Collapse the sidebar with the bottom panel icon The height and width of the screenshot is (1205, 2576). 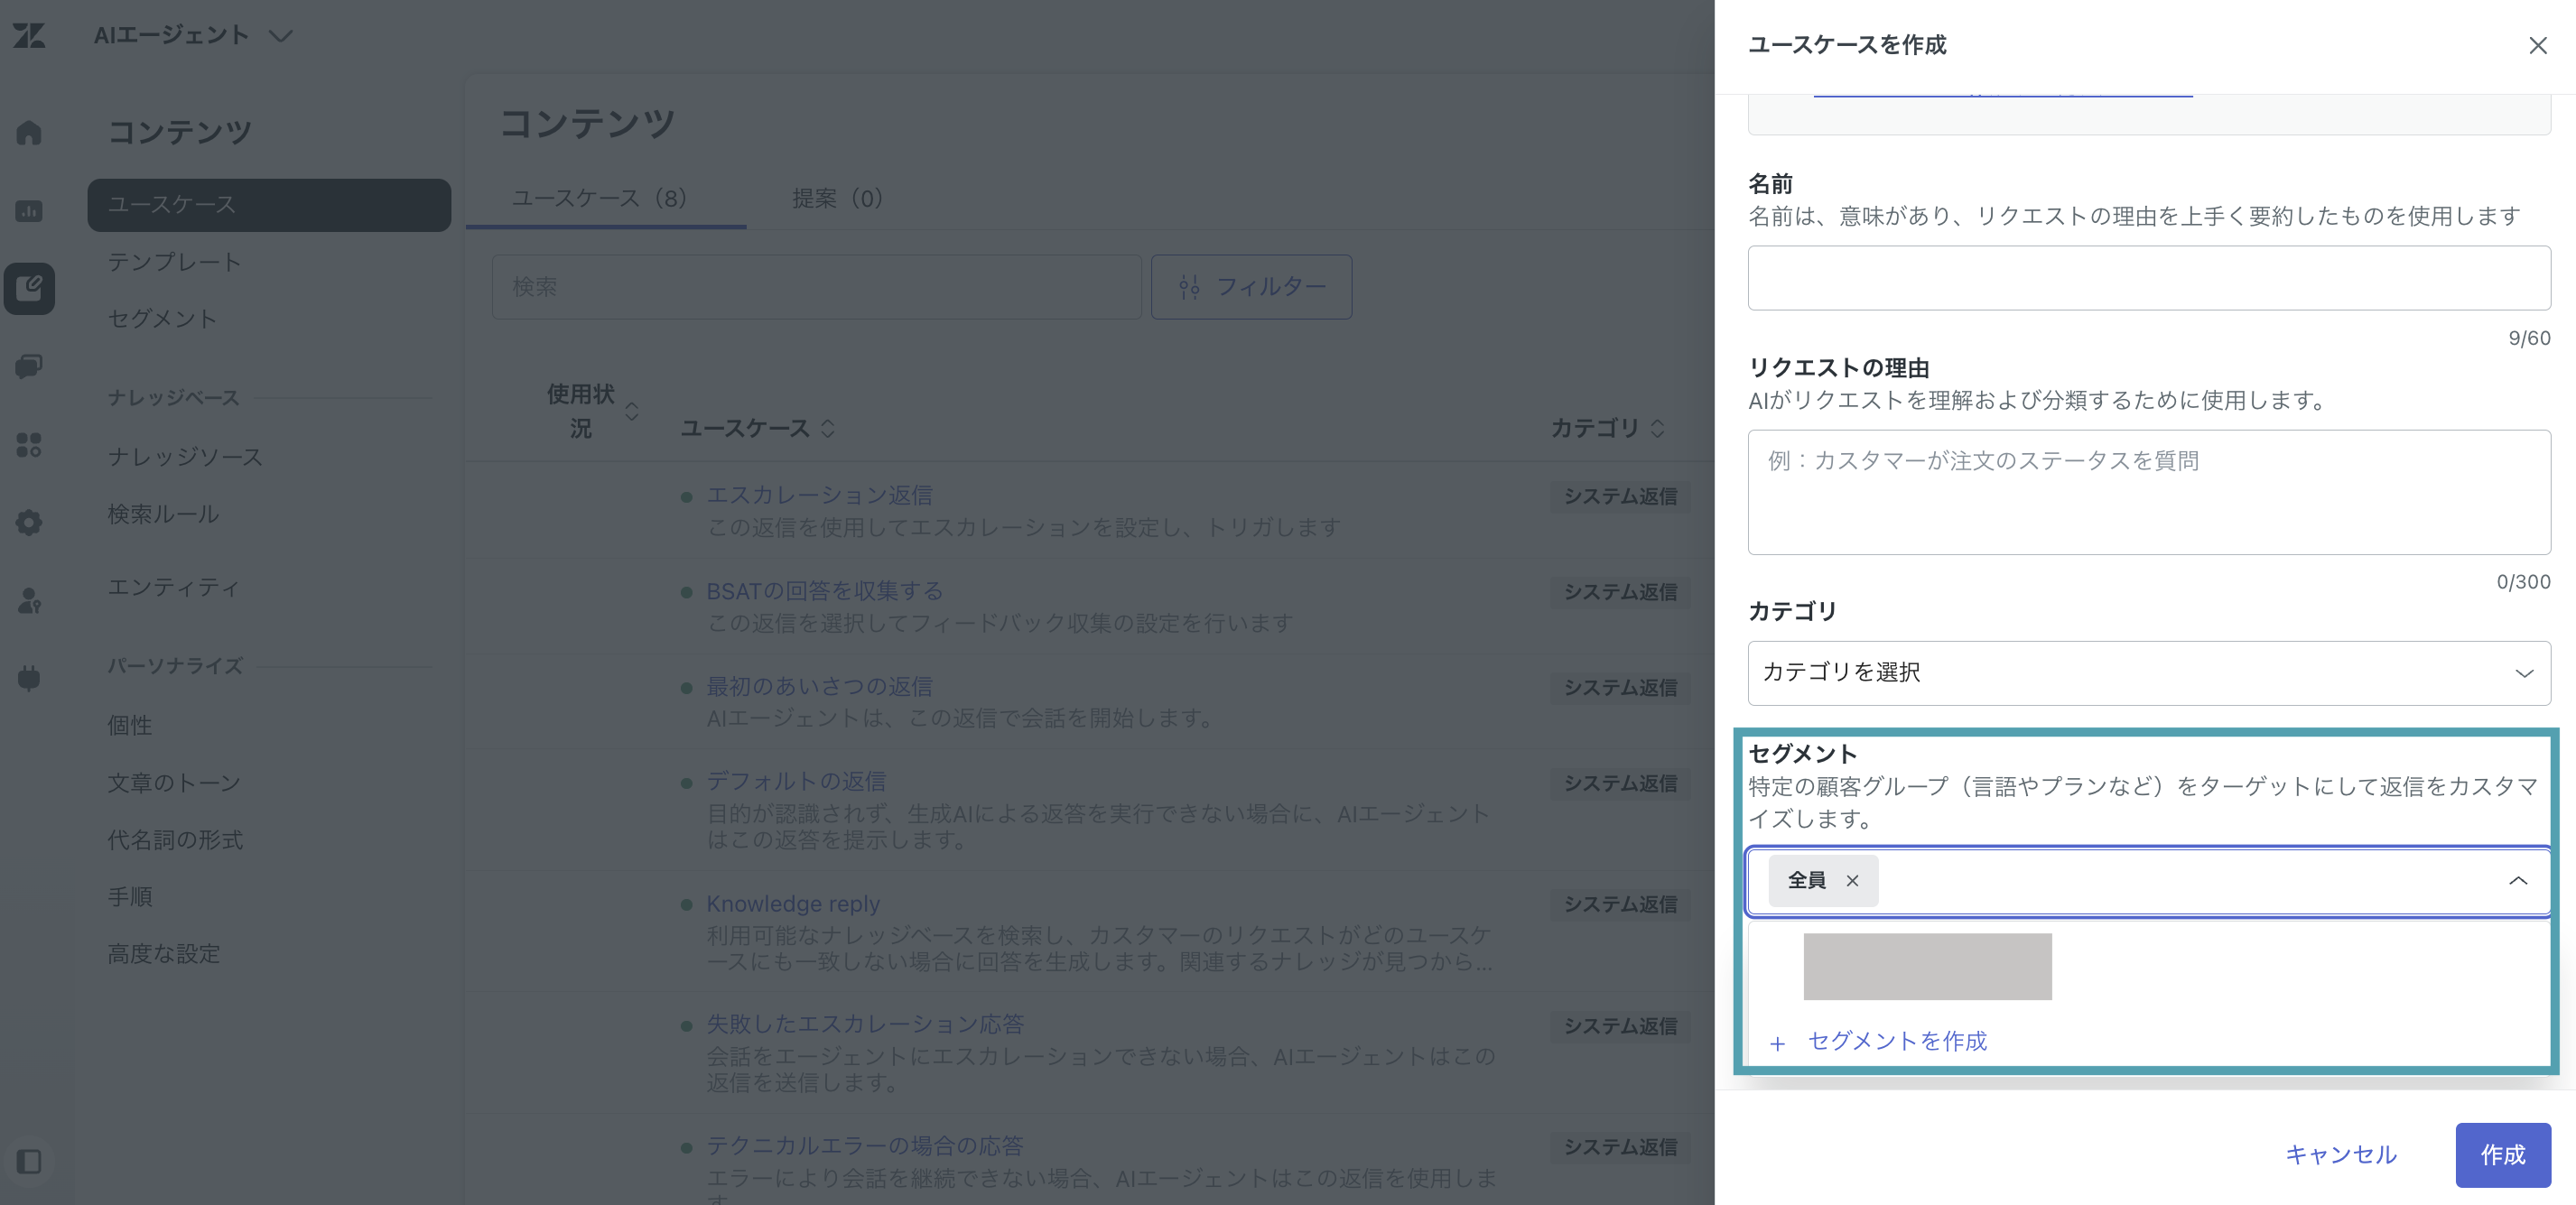pyautogui.click(x=29, y=1161)
